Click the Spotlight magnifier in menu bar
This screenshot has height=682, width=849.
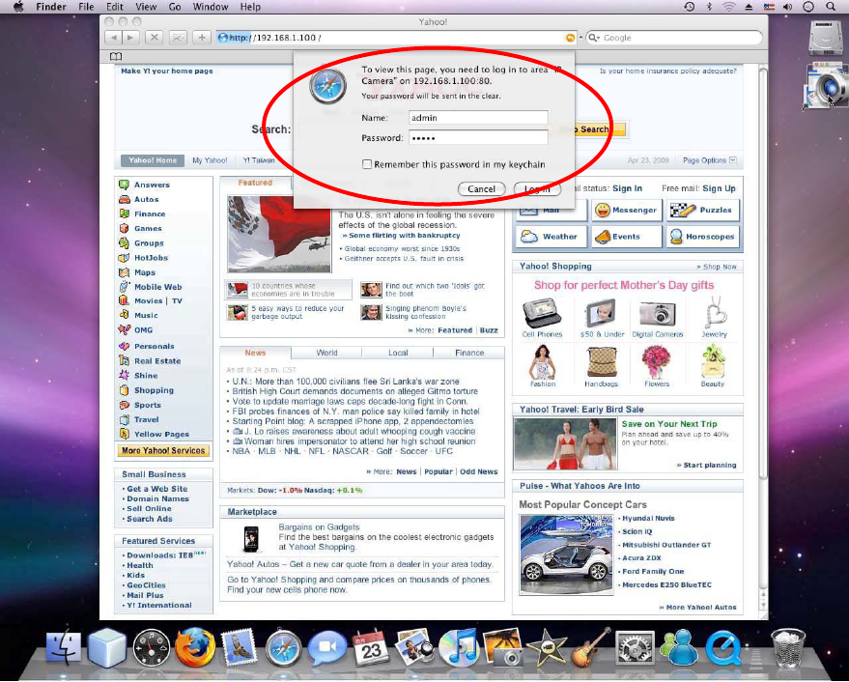pos(830,7)
